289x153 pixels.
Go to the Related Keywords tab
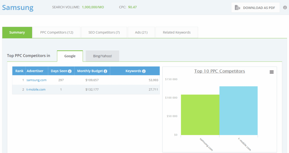177,32
